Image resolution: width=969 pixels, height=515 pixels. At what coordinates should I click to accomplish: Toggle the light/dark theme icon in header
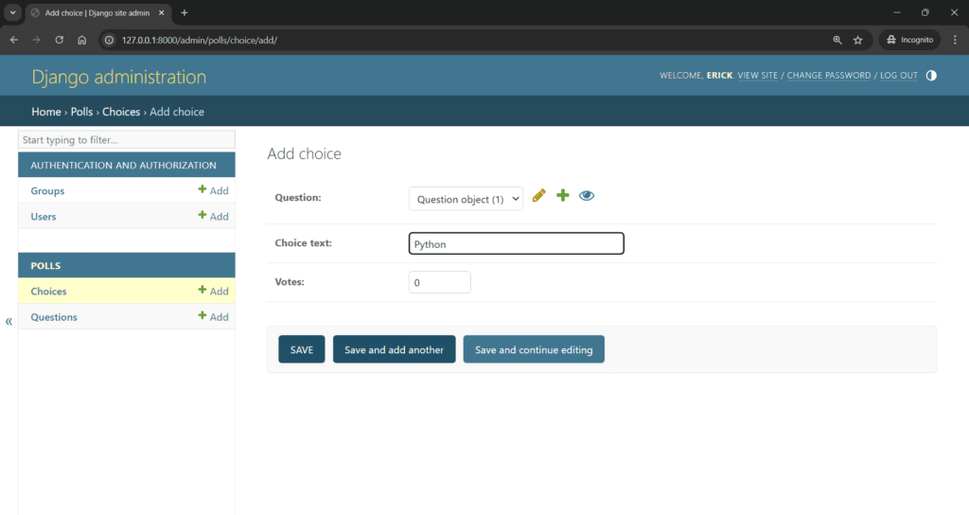pos(931,76)
